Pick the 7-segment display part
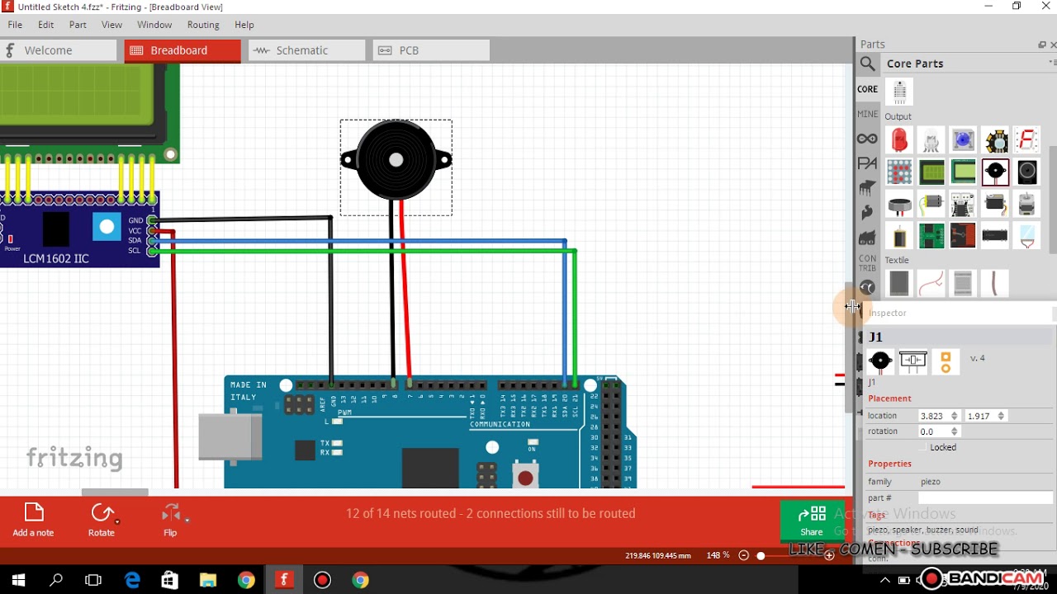 [x=1026, y=140]
